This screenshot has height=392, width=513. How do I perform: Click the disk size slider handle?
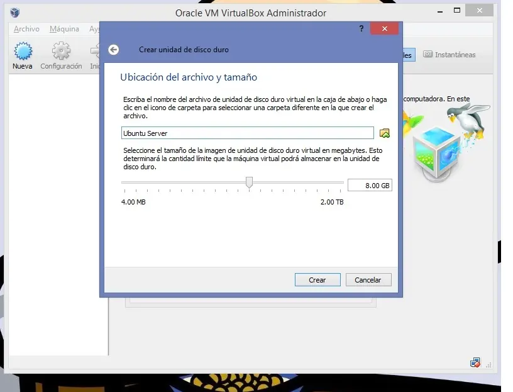(250, 182)
